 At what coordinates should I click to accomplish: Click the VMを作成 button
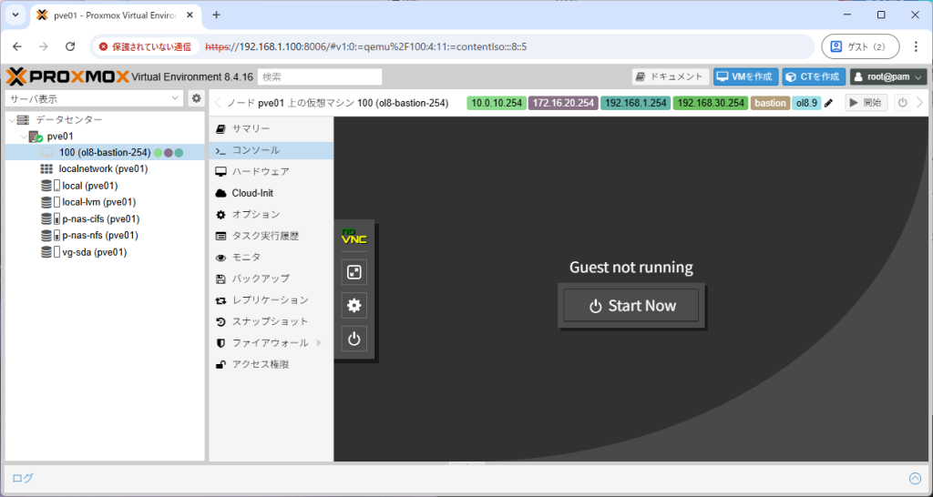744,76
